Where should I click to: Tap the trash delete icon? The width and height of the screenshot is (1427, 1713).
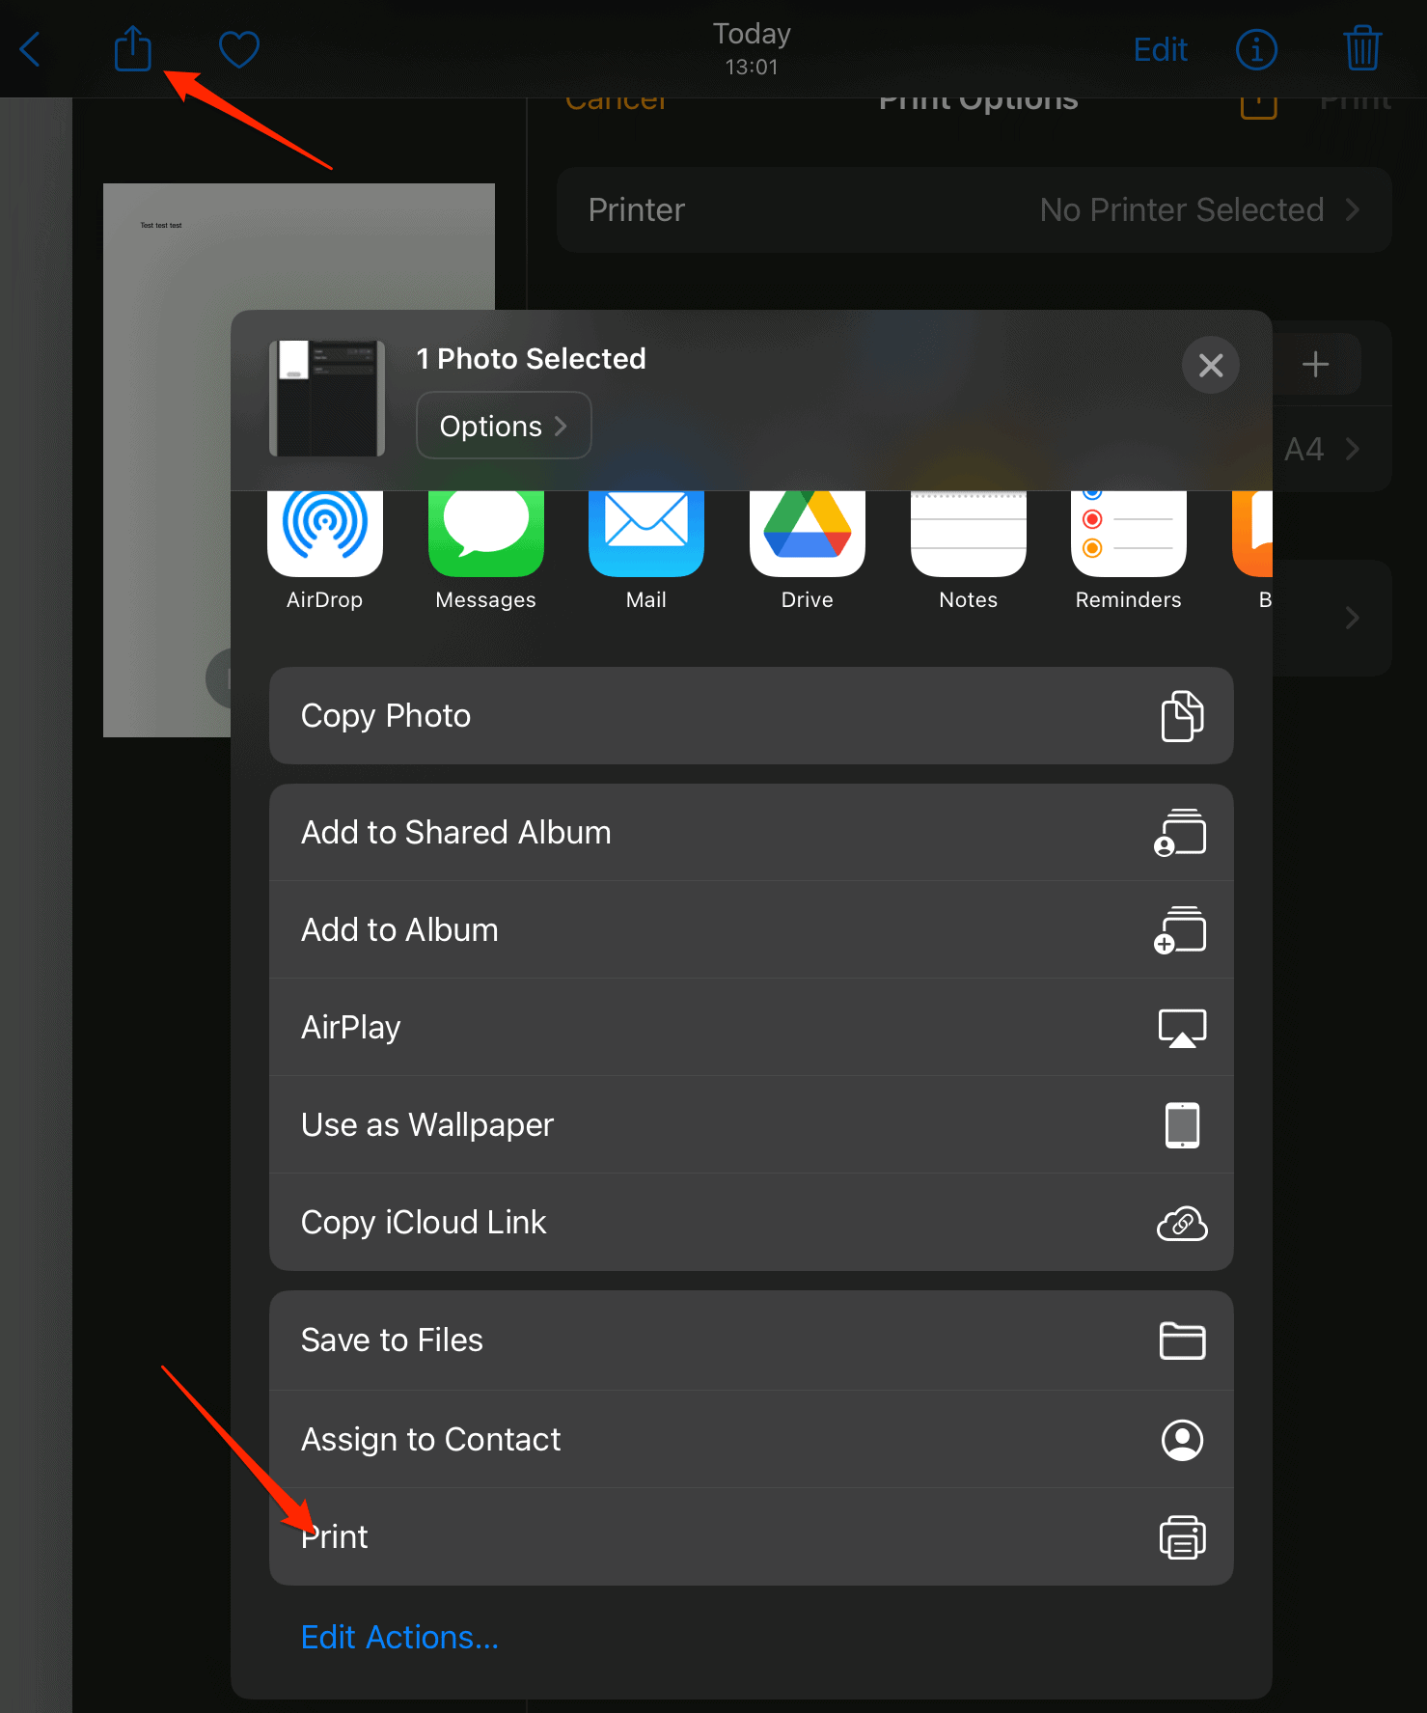point(1361,48)
